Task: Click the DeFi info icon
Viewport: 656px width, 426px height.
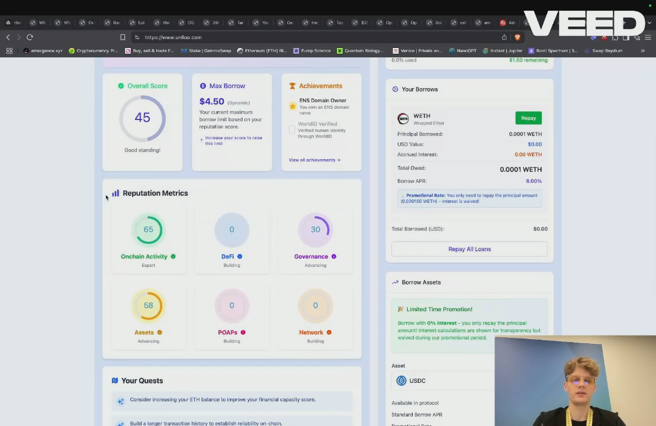Action: [x=240, y=256]
